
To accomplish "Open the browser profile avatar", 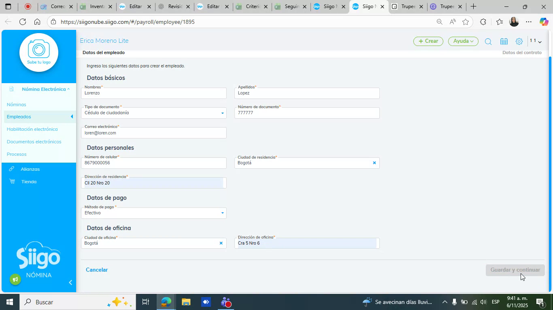I will [x=514, y=22].
